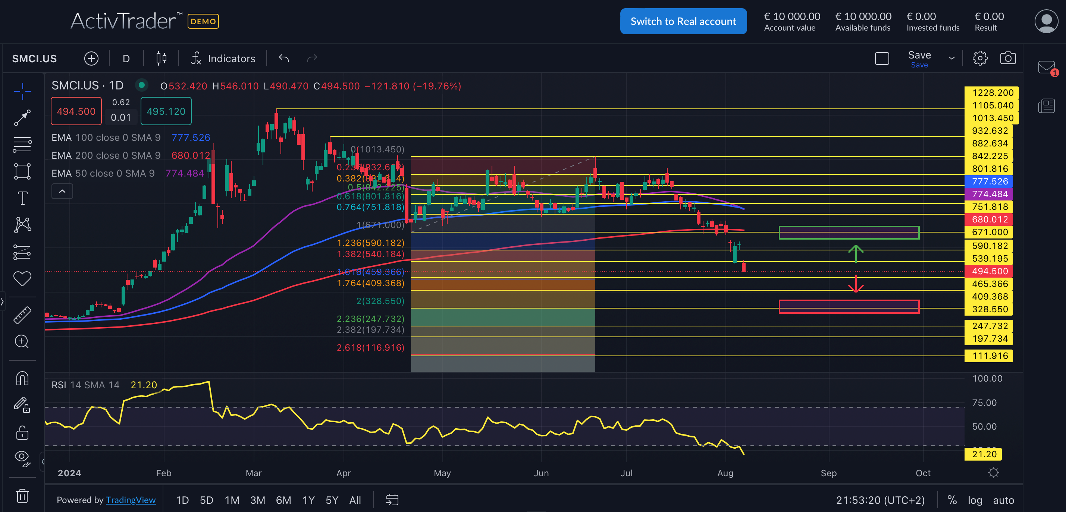Select the text annotation tool
Image resolution: width=1066 pixels, height=512 pixels.
click(22, 198)
